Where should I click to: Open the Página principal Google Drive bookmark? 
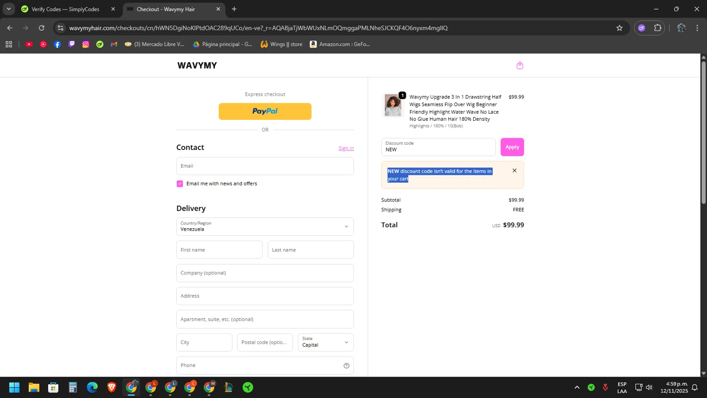click(223, 44)
